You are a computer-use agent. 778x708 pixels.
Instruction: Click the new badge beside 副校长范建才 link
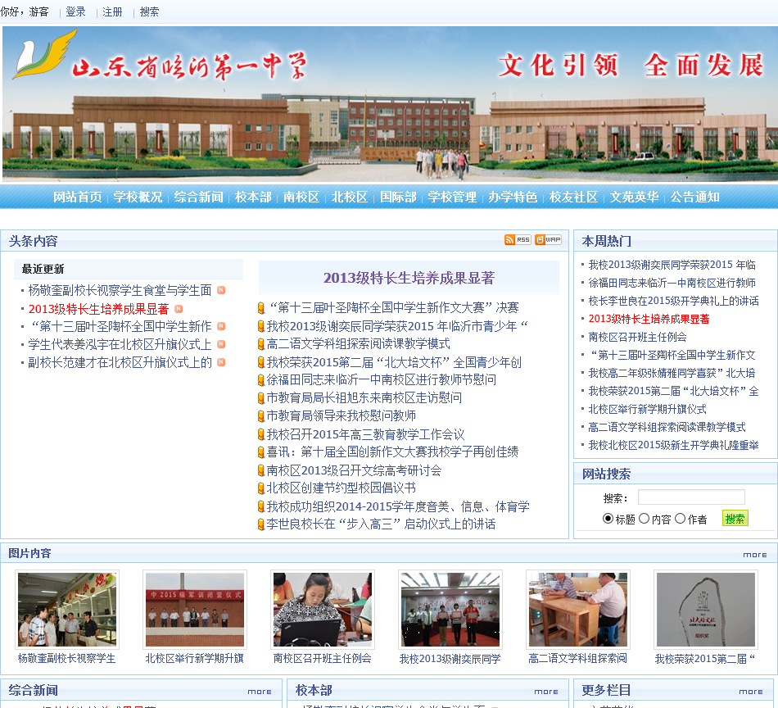pyautogui.click(x=221, y=362)
